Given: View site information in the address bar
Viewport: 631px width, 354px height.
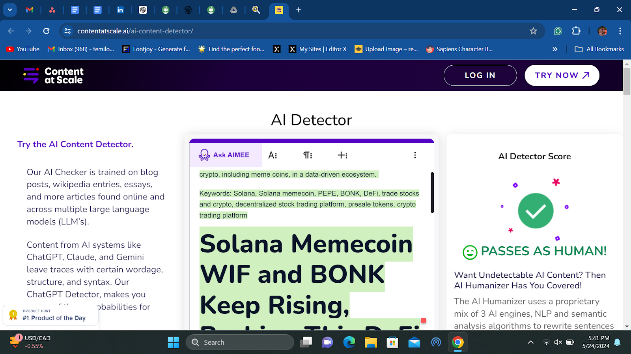Looking at the screenshot, I should [67, 31].
